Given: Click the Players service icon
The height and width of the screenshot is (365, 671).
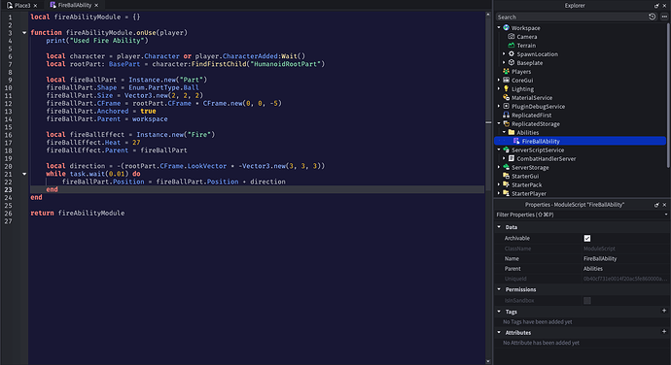Looking at the screenshot, I should coord(507,72).
